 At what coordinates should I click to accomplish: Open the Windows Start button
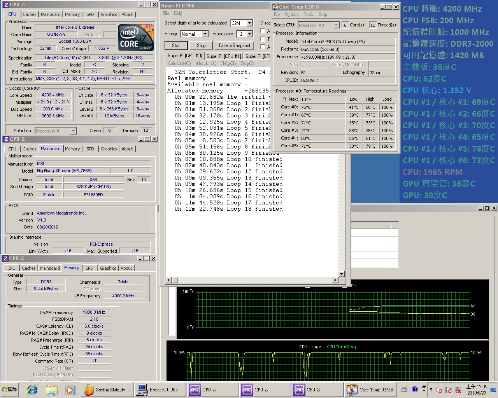pos(10,389)
